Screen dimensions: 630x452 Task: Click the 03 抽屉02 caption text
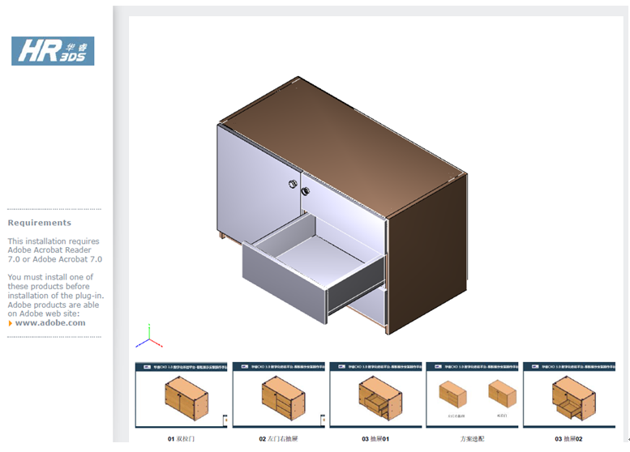tap(568, 439)
